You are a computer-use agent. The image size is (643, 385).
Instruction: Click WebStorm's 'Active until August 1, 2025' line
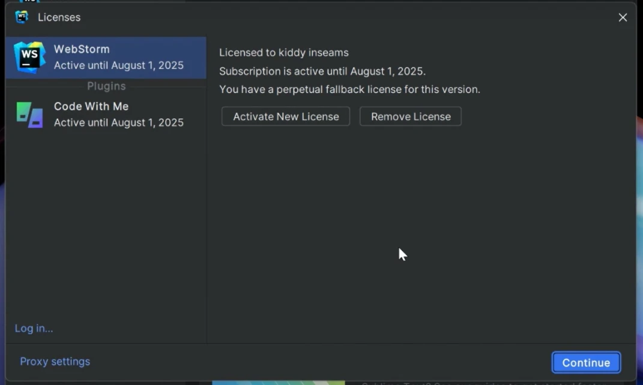click(118, 65)
